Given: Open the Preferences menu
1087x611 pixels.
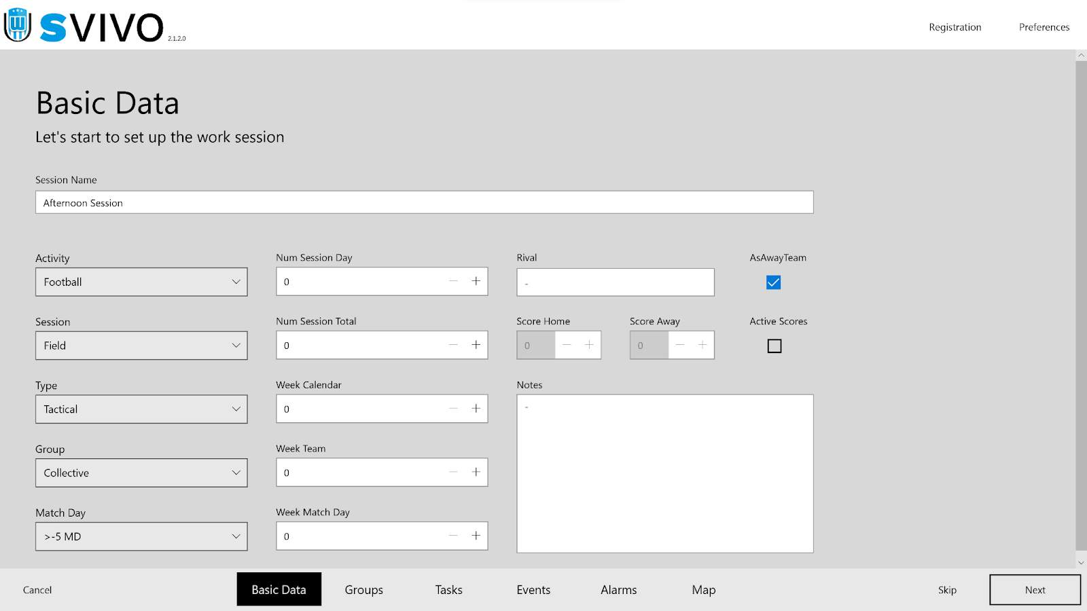Looking at the screenshot, I should tap(1044, 27).
